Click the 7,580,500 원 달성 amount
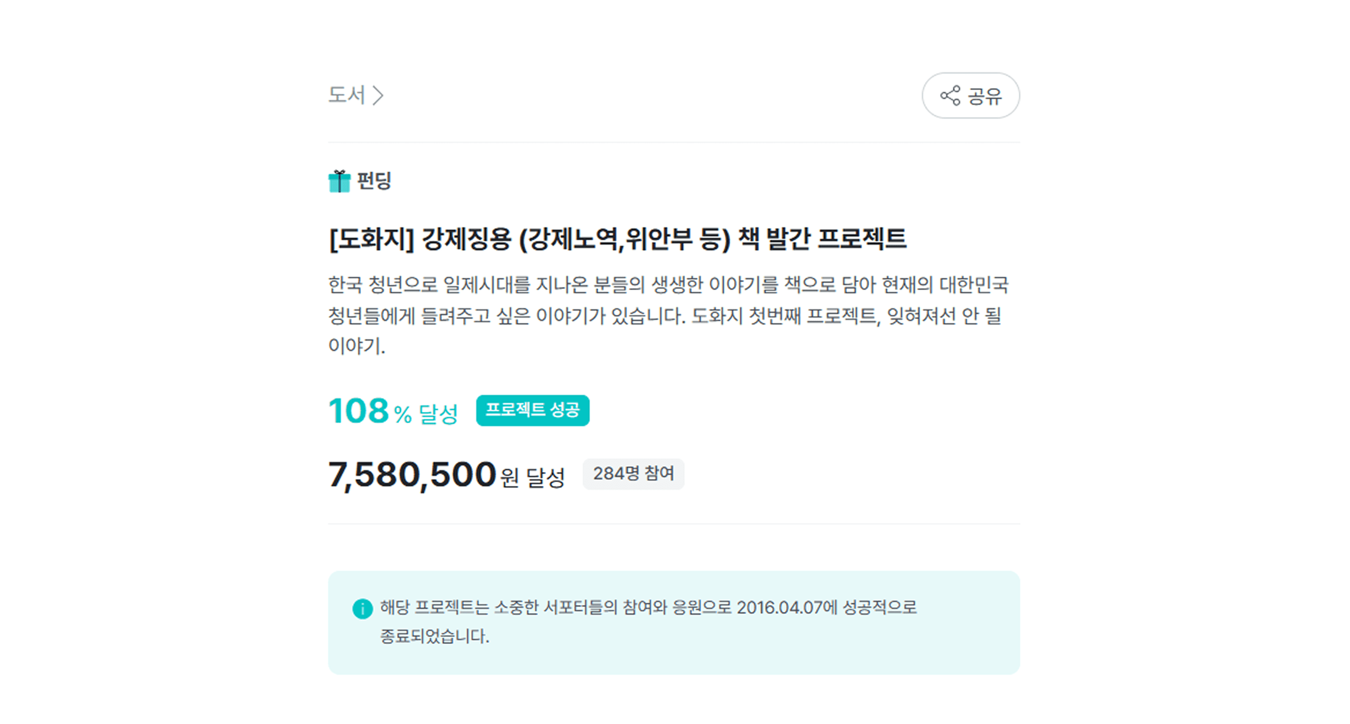The height and width of the screenshot is (724, 1350). 447,475
